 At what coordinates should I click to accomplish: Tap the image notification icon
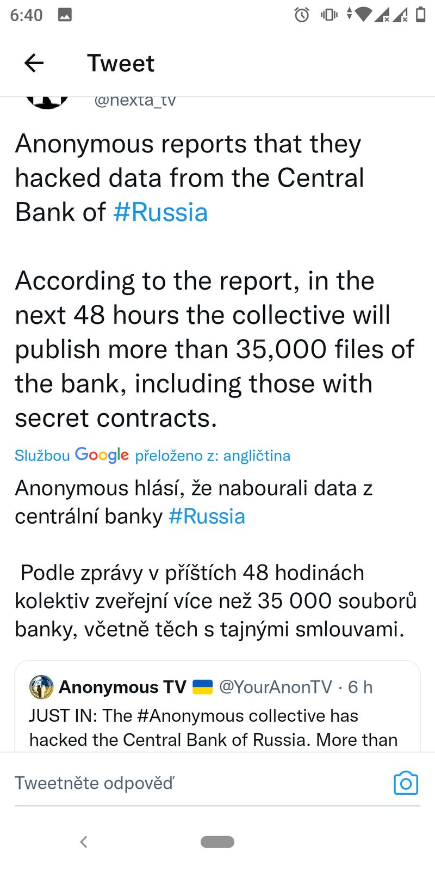tap(65, 15)
